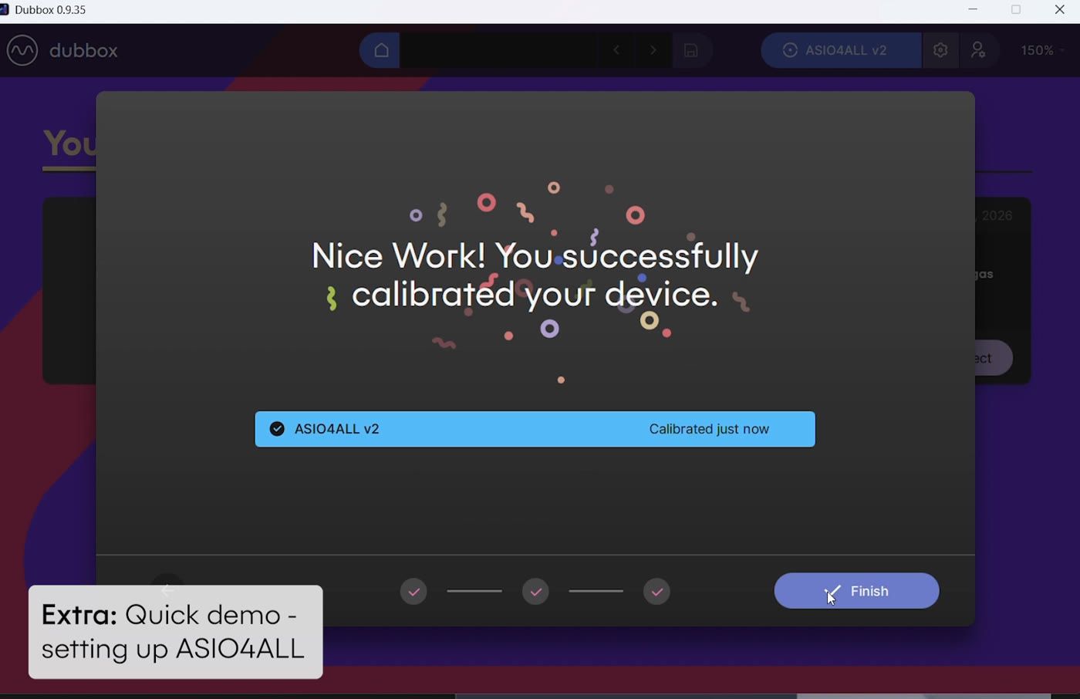1080x699 pixels.
Task: Open the user account icon
Action: click(979, 50)
